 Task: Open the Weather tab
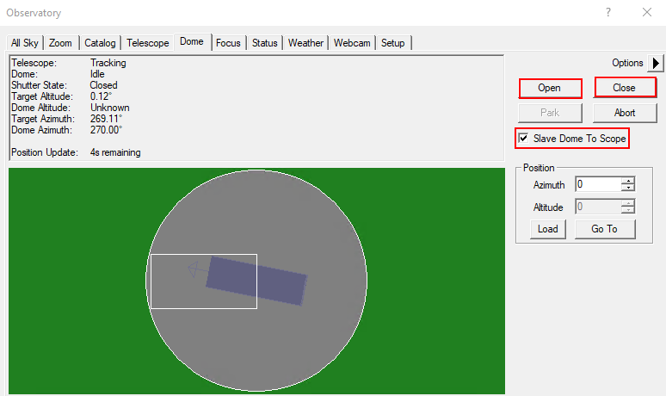pyautogui.click(x=305, y=43)
